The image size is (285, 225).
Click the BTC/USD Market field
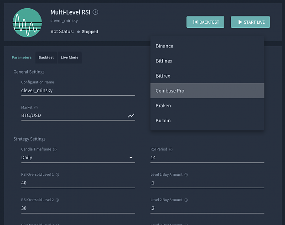pyautogui.click(x=78, y=115)
